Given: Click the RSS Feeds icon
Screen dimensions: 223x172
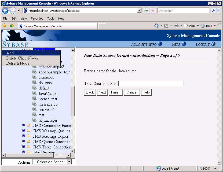Looking at the screenshot, I should [x=166, y=26].
